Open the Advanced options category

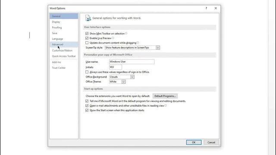click(x=64, y=44)
